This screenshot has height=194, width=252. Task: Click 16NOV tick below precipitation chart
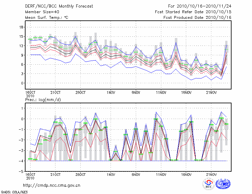coord(186,175)
